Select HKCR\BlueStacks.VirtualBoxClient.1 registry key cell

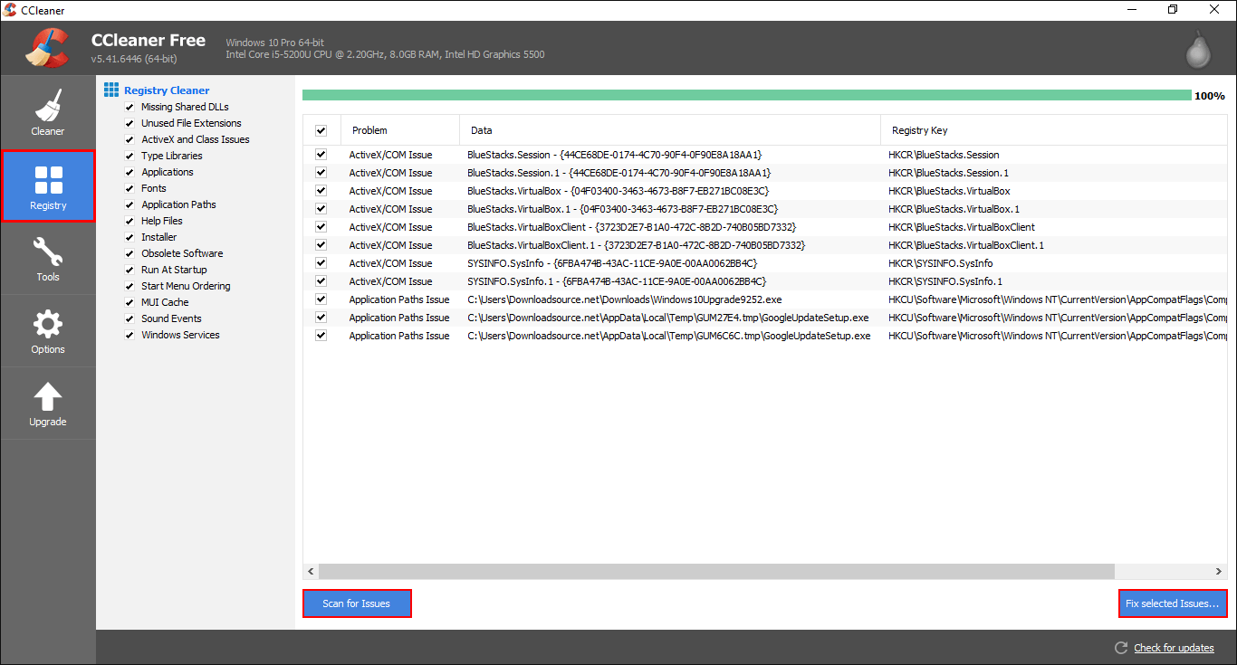point(966,245)
